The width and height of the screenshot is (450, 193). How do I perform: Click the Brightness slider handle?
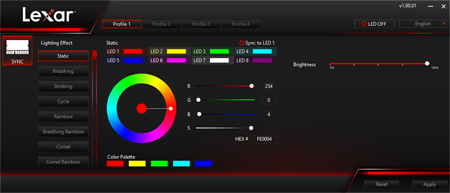(427, 64)
